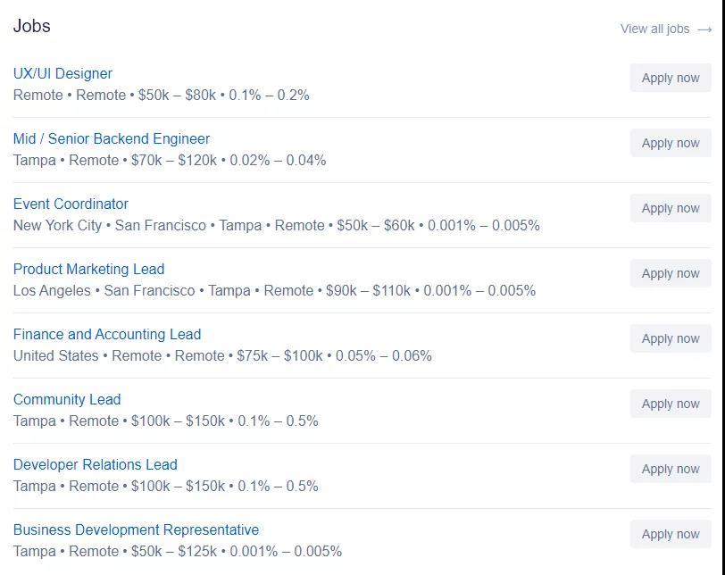725x575 pixels.
Task: Apply now for Developer Relations Lead
Action: (670, 469)
